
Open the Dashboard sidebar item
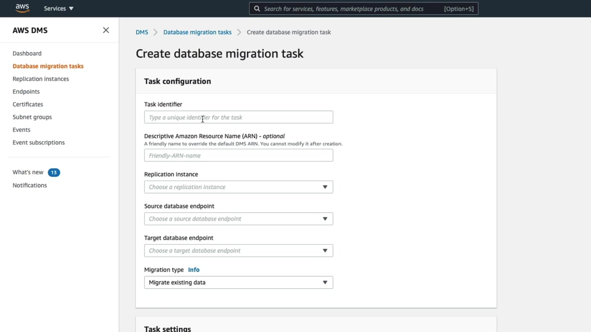(x=27, y=53)
